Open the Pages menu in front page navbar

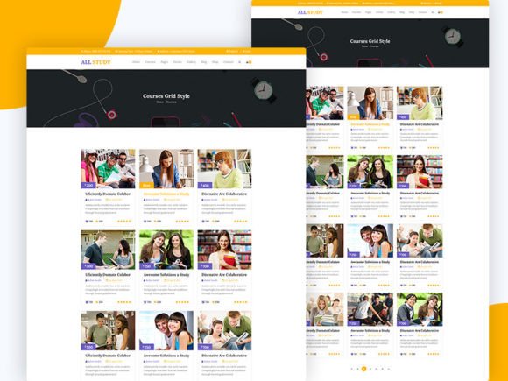[165, 62]
